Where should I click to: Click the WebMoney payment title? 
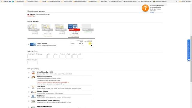pos(41,96)
